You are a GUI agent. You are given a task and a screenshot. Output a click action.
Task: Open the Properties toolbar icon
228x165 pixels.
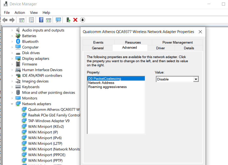point(31,20)
